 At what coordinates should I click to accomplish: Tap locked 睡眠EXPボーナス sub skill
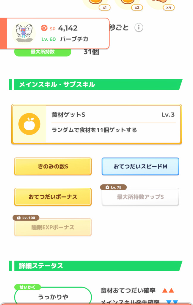[53, 227]
